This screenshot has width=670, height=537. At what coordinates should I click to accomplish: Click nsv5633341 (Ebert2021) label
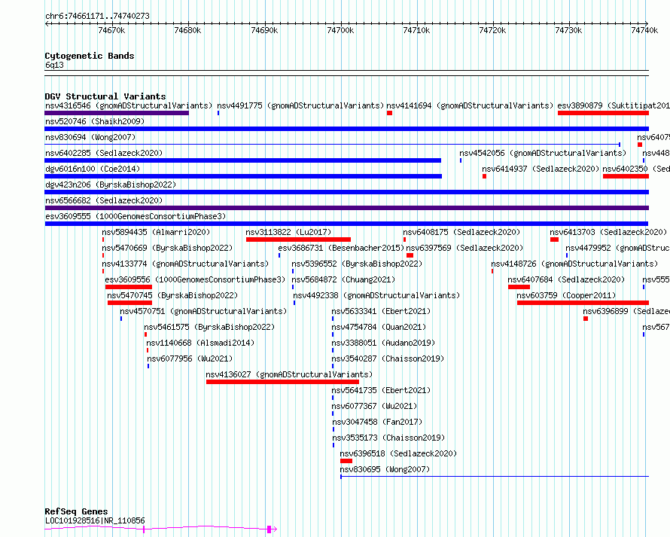click(381, 311)
